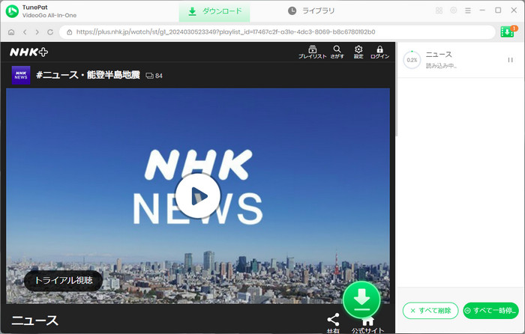This screenshot has width=525, height=334.
Task: Click the ニュース program title below video
Action: coord(34,321)
